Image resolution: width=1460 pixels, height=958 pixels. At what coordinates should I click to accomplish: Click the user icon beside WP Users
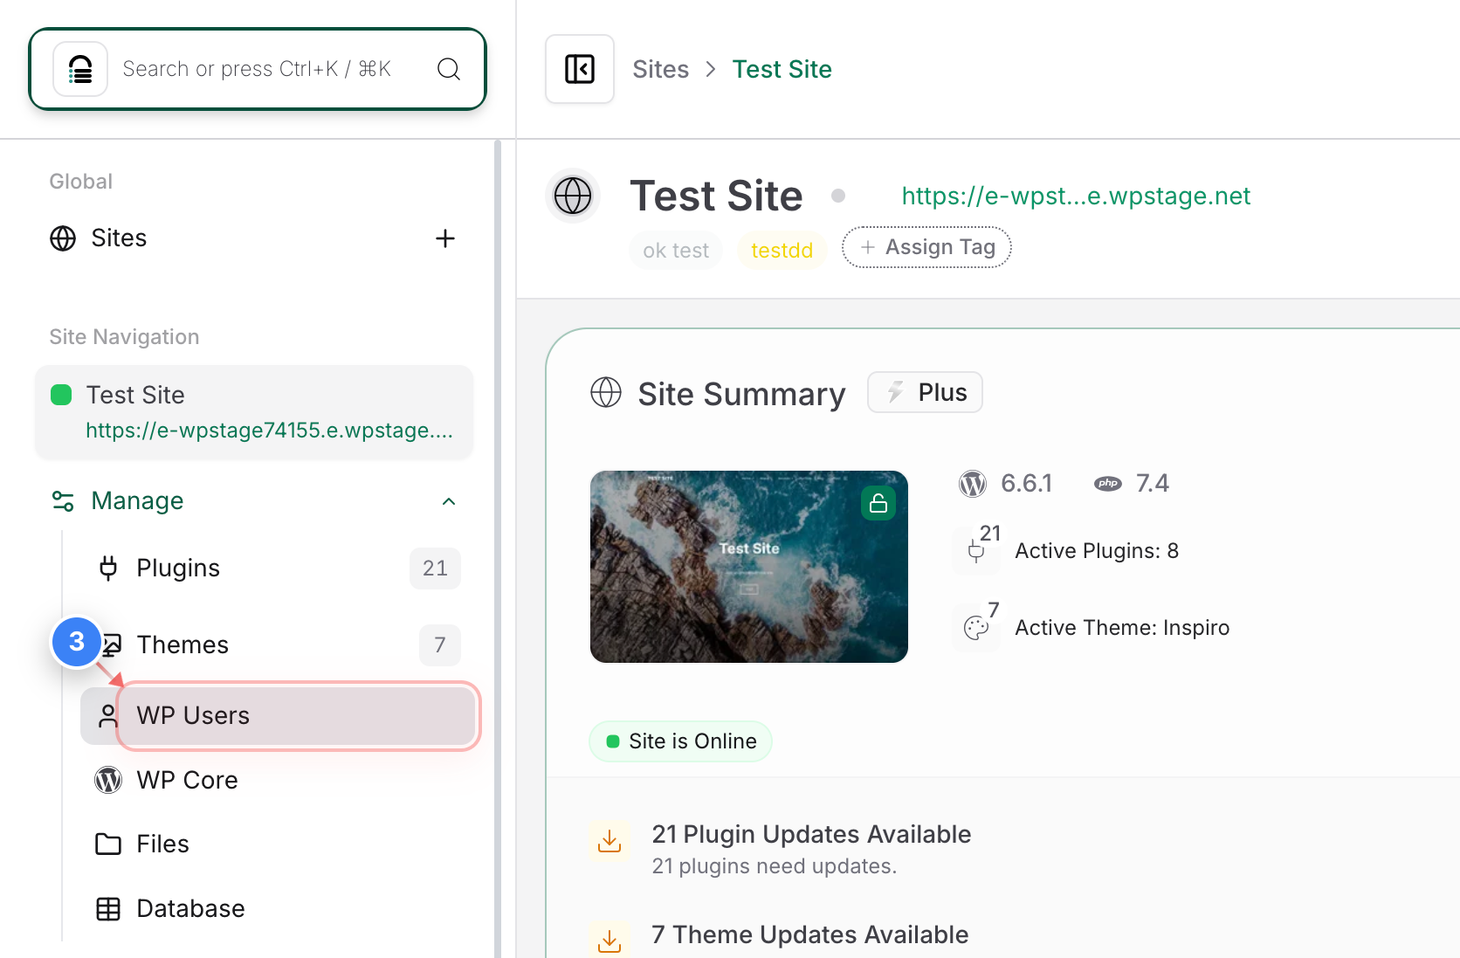[x=108, y=716]
